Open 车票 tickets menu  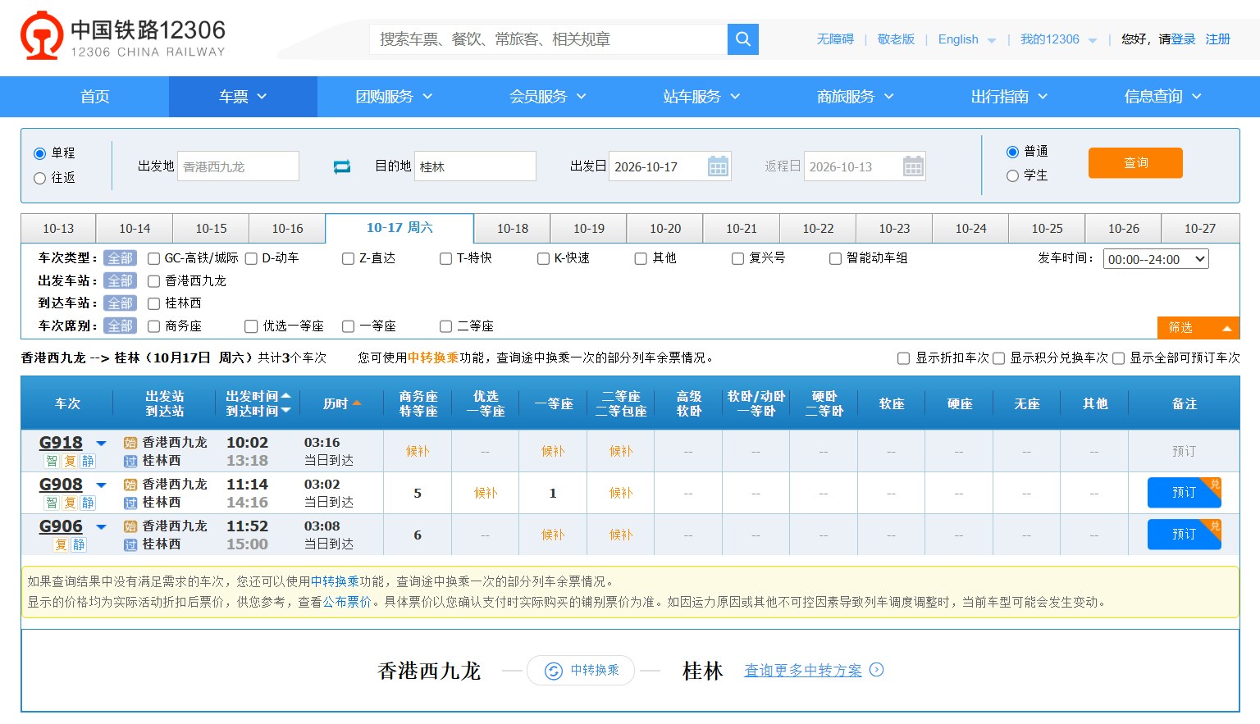[243, 97]
